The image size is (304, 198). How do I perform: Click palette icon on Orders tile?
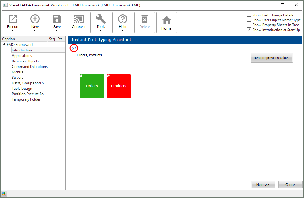coord(82,76)
